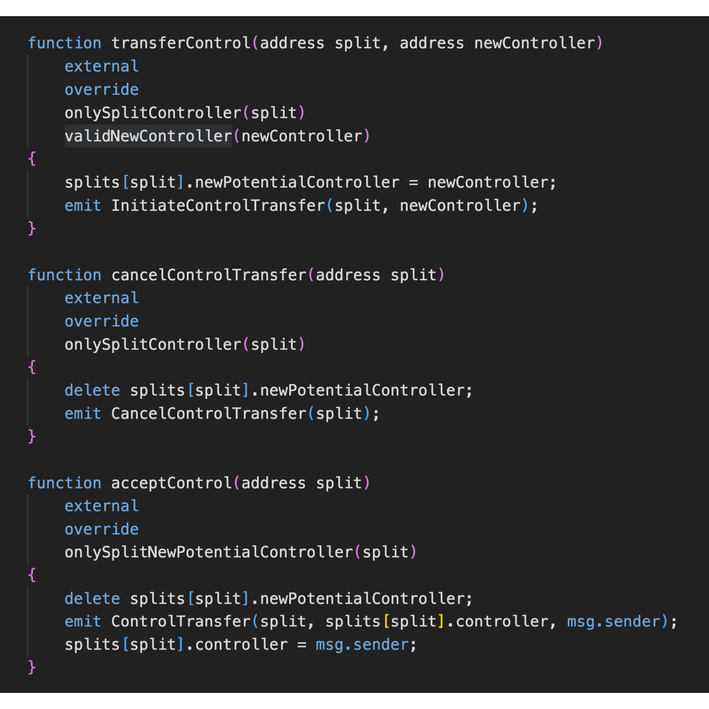Image resolution: width=709 pixels, height=709 pixels.
Task: Click the newController parameter in transferControl signature
Action: point(534,43)
